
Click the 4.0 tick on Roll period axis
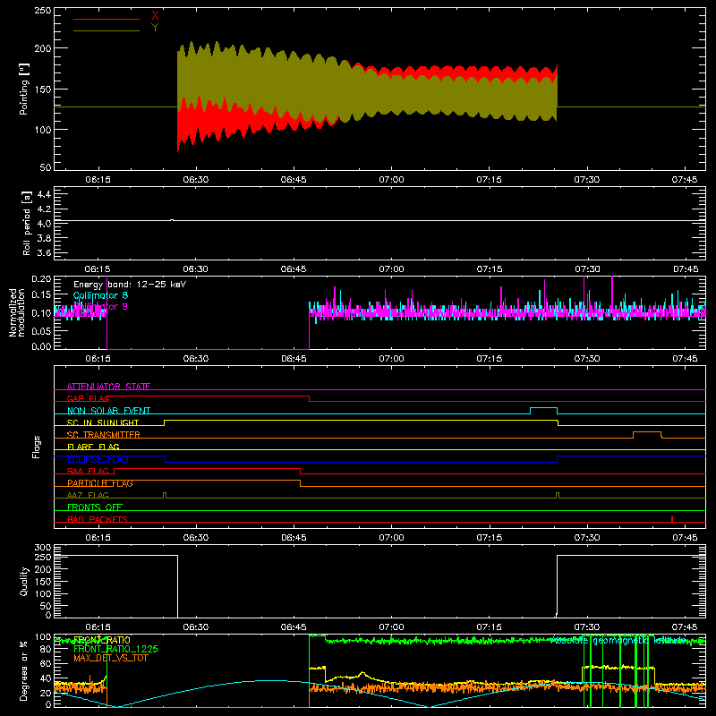(x=44, y=224)
